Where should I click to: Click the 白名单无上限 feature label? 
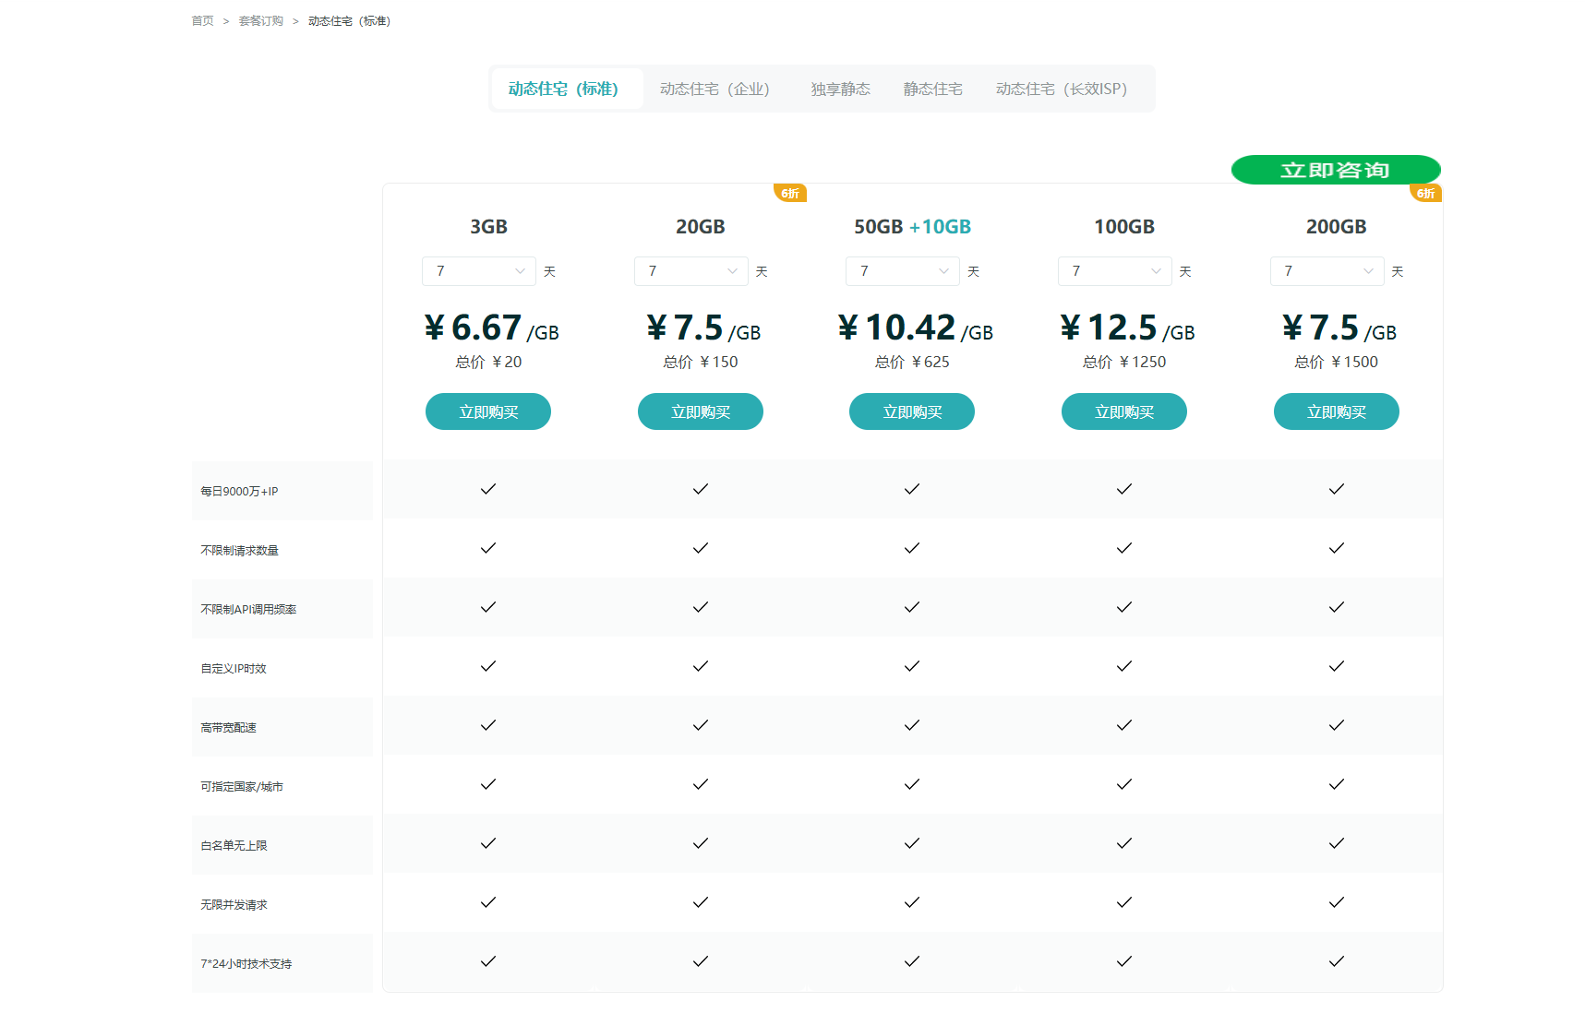click(x=234, y=846)
